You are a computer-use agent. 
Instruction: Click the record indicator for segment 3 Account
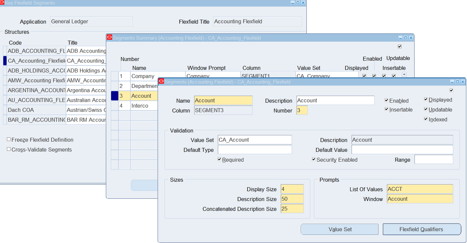(x=115, y=96)
